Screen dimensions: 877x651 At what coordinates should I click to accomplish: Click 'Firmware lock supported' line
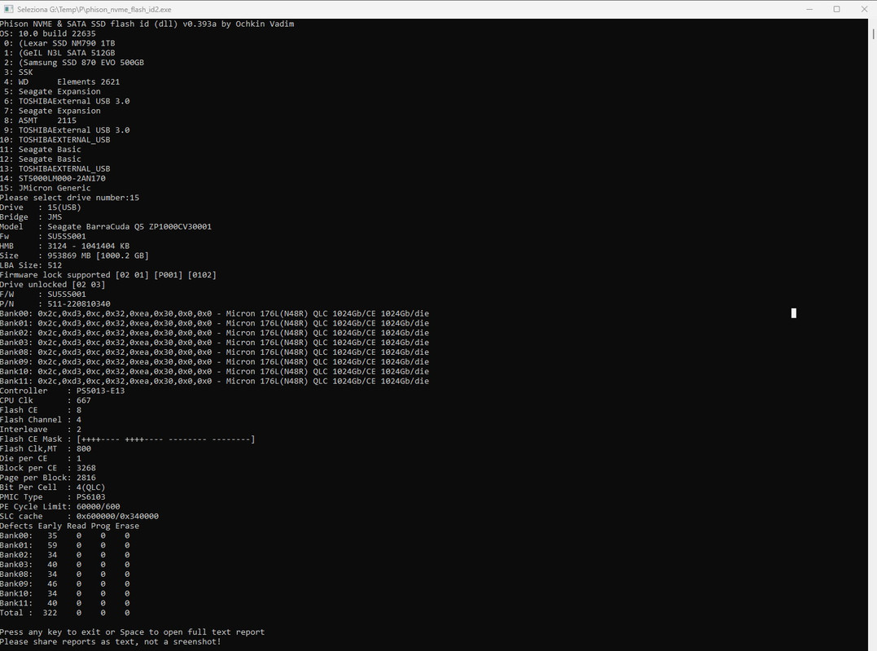pos(108,274)
